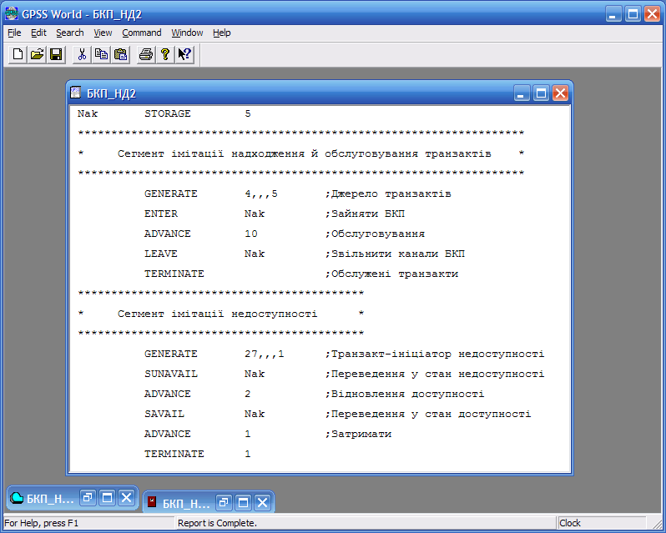
Task: Click the 'Clock' status bar pane
Action: pos(601,523)
